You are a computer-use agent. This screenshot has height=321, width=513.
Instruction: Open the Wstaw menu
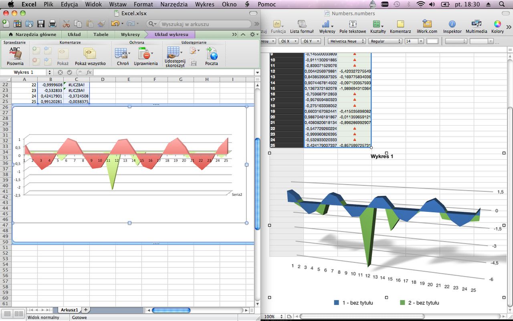[117, 4]
